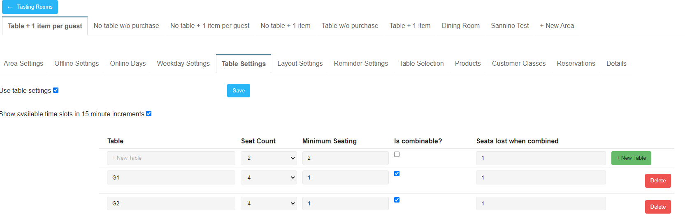This screenshot has height=221, width=685.
Task: Open Seat Count dropdown for G2
Action: (269, 203)
